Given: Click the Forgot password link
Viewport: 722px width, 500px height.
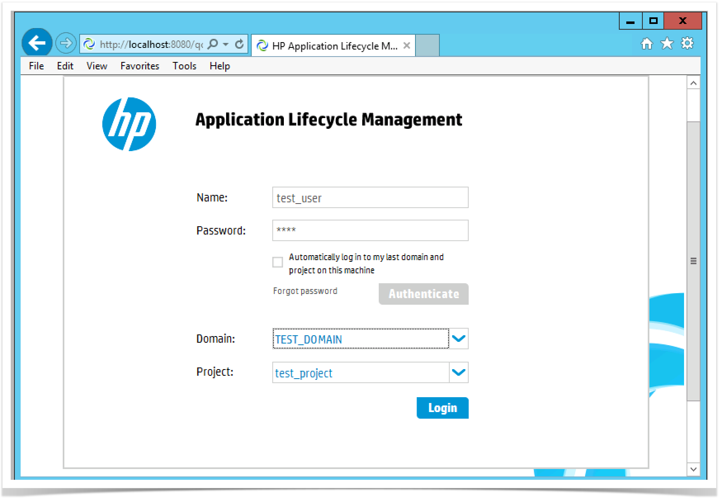Looking at the screenshot, I should [305, 291].
